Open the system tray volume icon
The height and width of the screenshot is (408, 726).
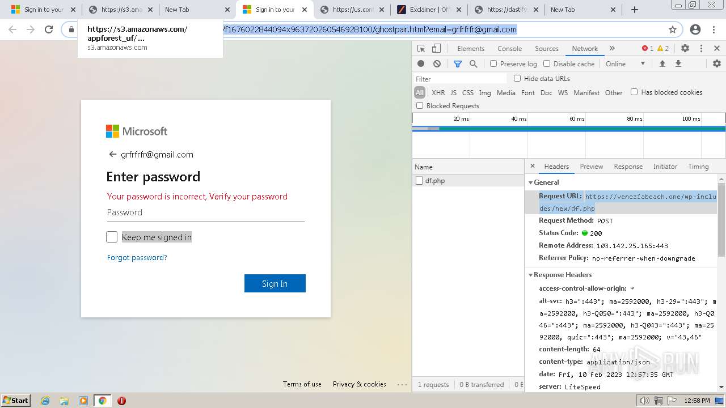645,401
